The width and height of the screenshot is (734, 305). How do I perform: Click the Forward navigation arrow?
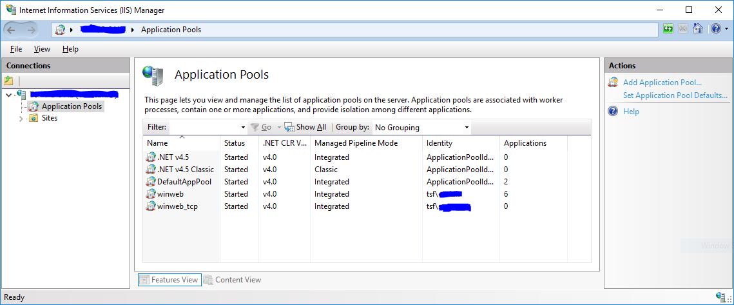(x=32, y=30)
